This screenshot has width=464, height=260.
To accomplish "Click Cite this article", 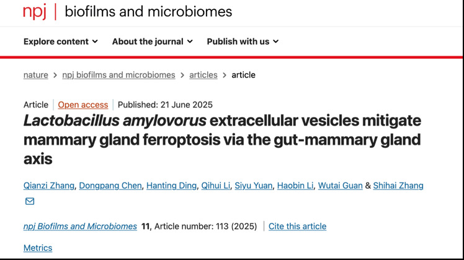I will tap(297, 227).
